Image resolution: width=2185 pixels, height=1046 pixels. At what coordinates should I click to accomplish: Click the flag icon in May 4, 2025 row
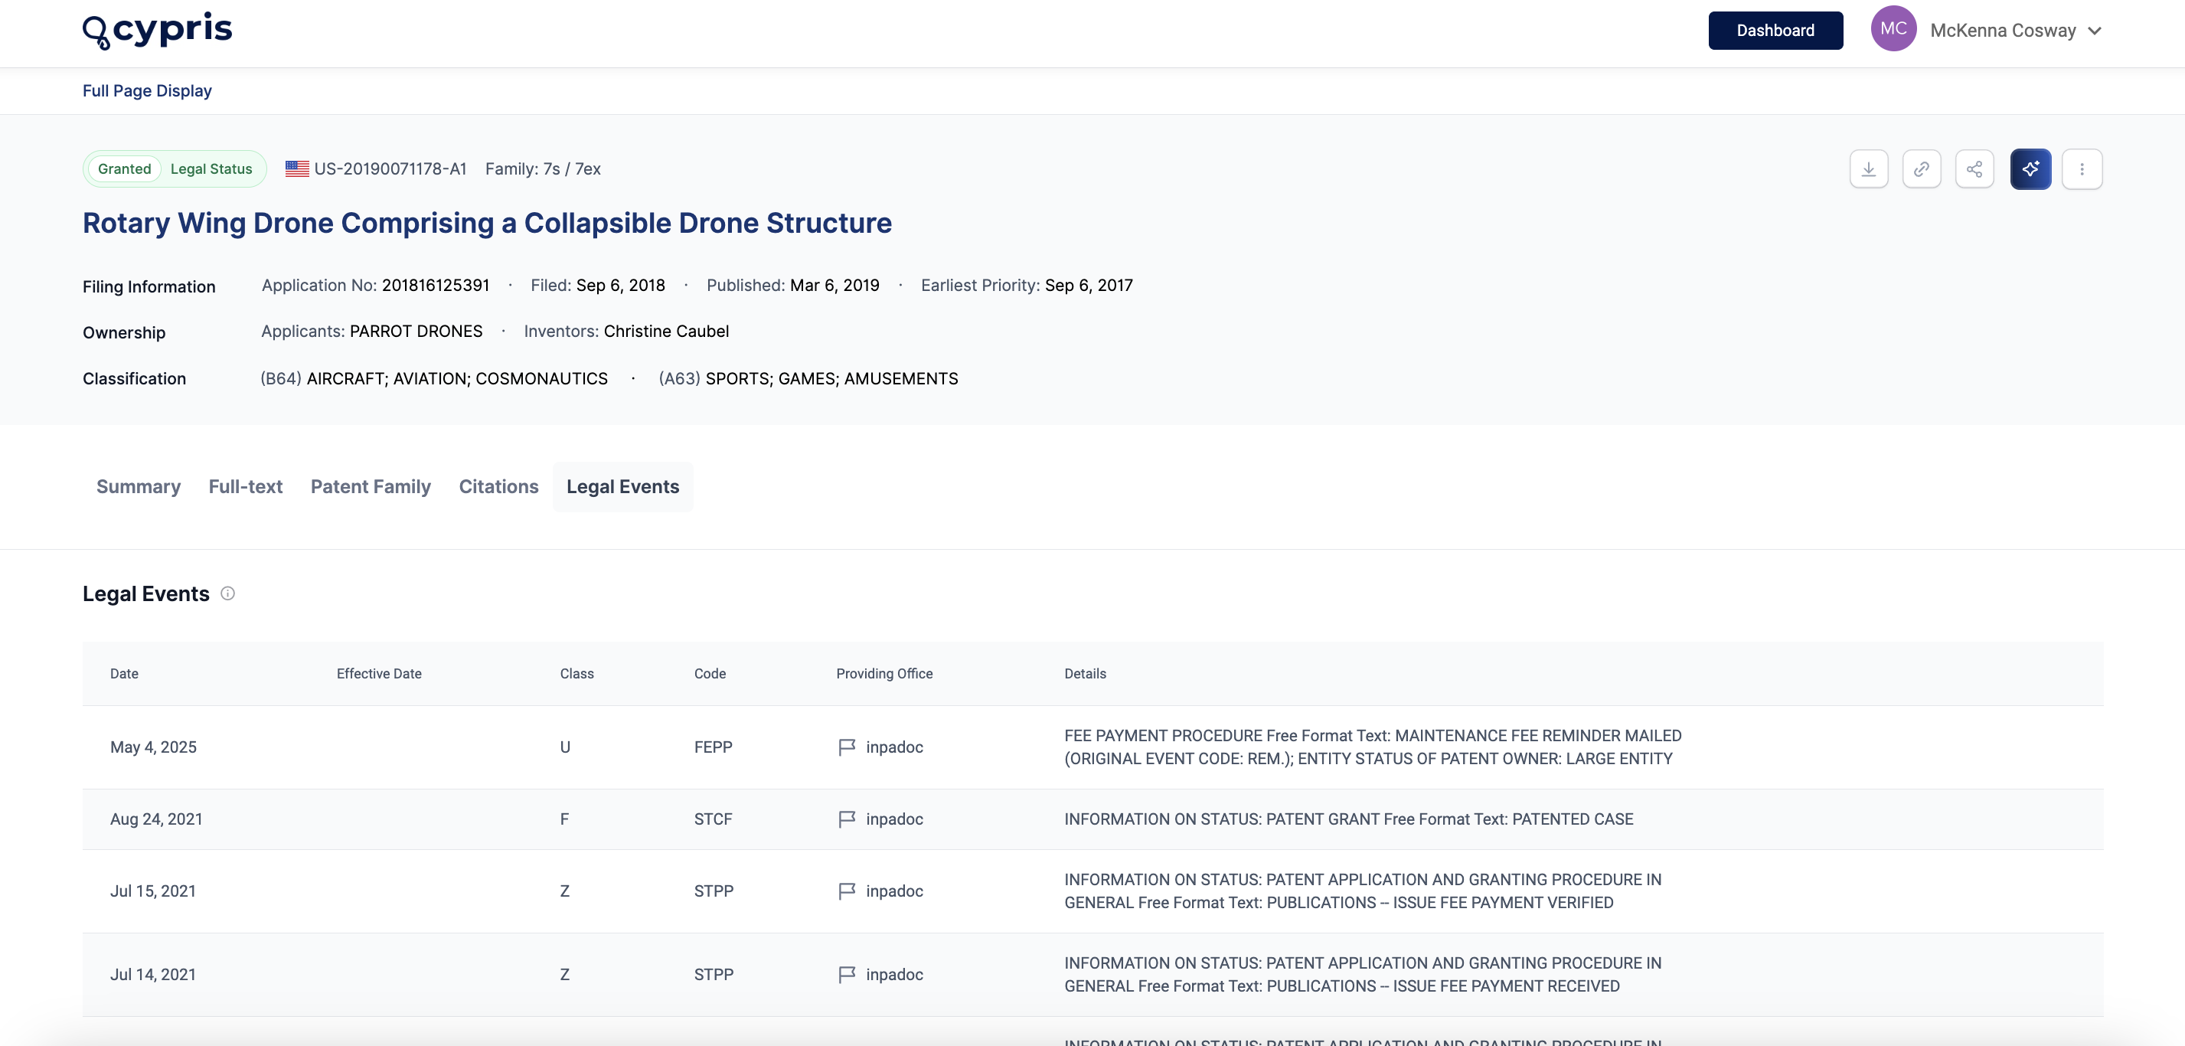[x=847, y=747]
